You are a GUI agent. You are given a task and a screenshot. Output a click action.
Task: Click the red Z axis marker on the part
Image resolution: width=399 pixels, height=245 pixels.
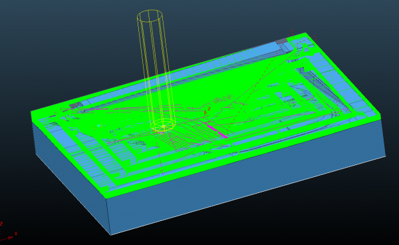click(x=207, y=111)
